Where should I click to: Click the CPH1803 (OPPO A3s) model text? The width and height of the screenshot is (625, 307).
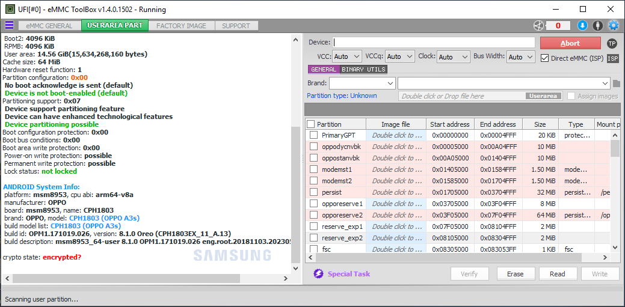click(104, 218)
